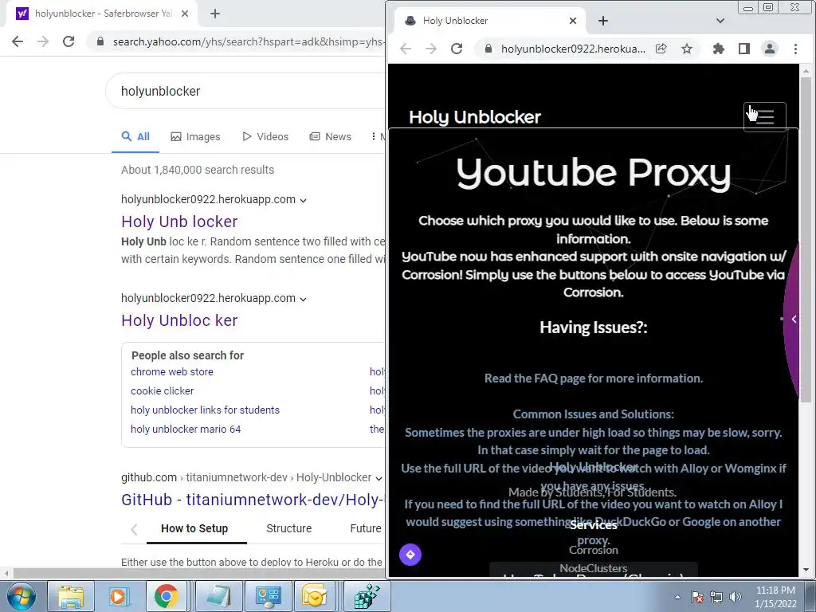816x612 pixels.
Task: Open the Windows Start menu
Action: [20, 596]
